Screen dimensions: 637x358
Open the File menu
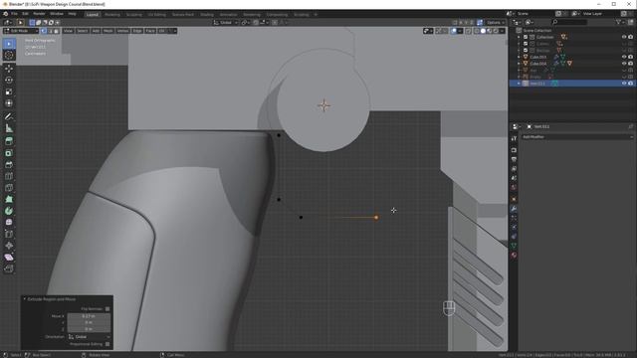pos(14,14)
